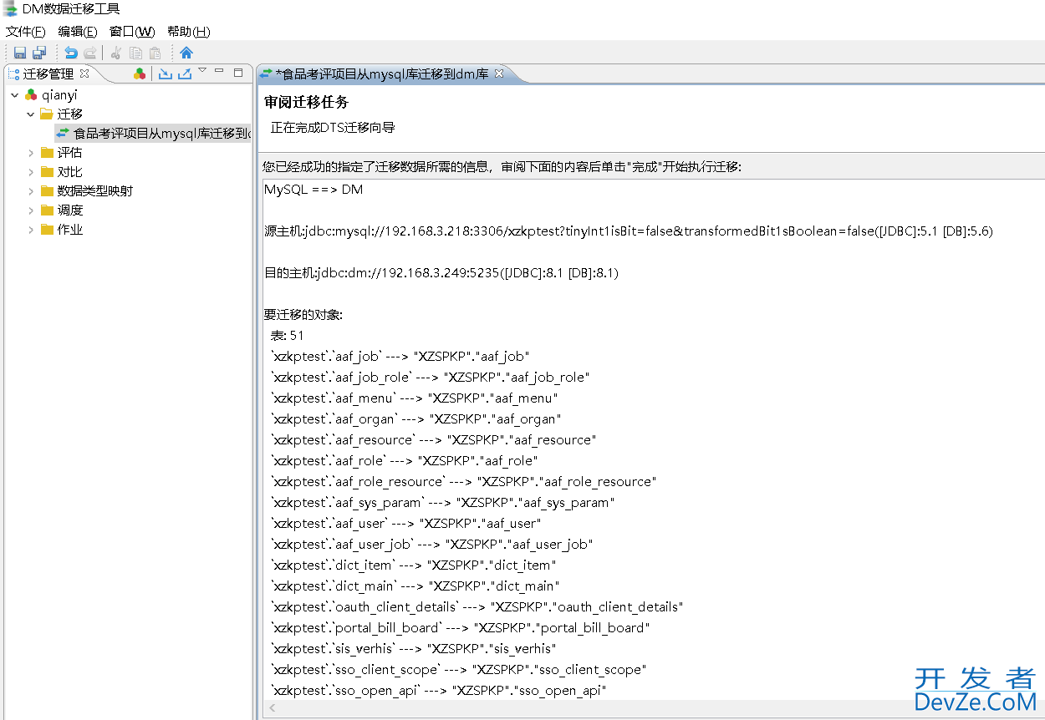Close the 迁移管理 panel tab
The height and width of the screenshot is (720, 1045).
coord(84,74)
